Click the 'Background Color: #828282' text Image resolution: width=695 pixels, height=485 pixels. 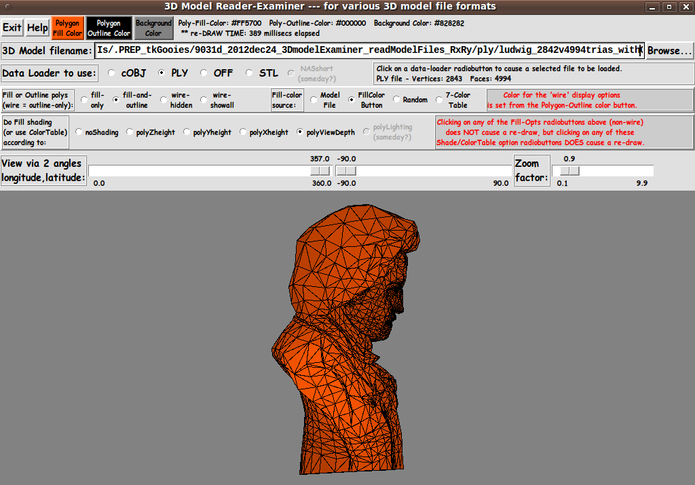419,23
